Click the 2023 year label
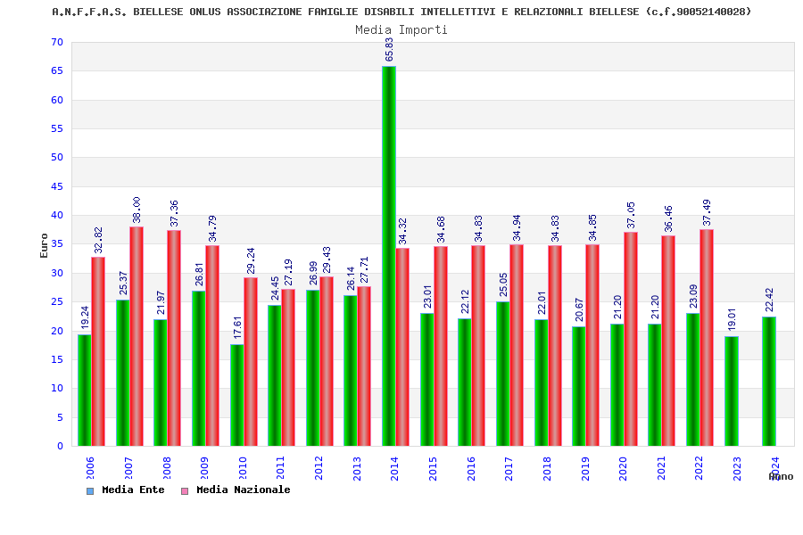 click(x=737, y=468)
